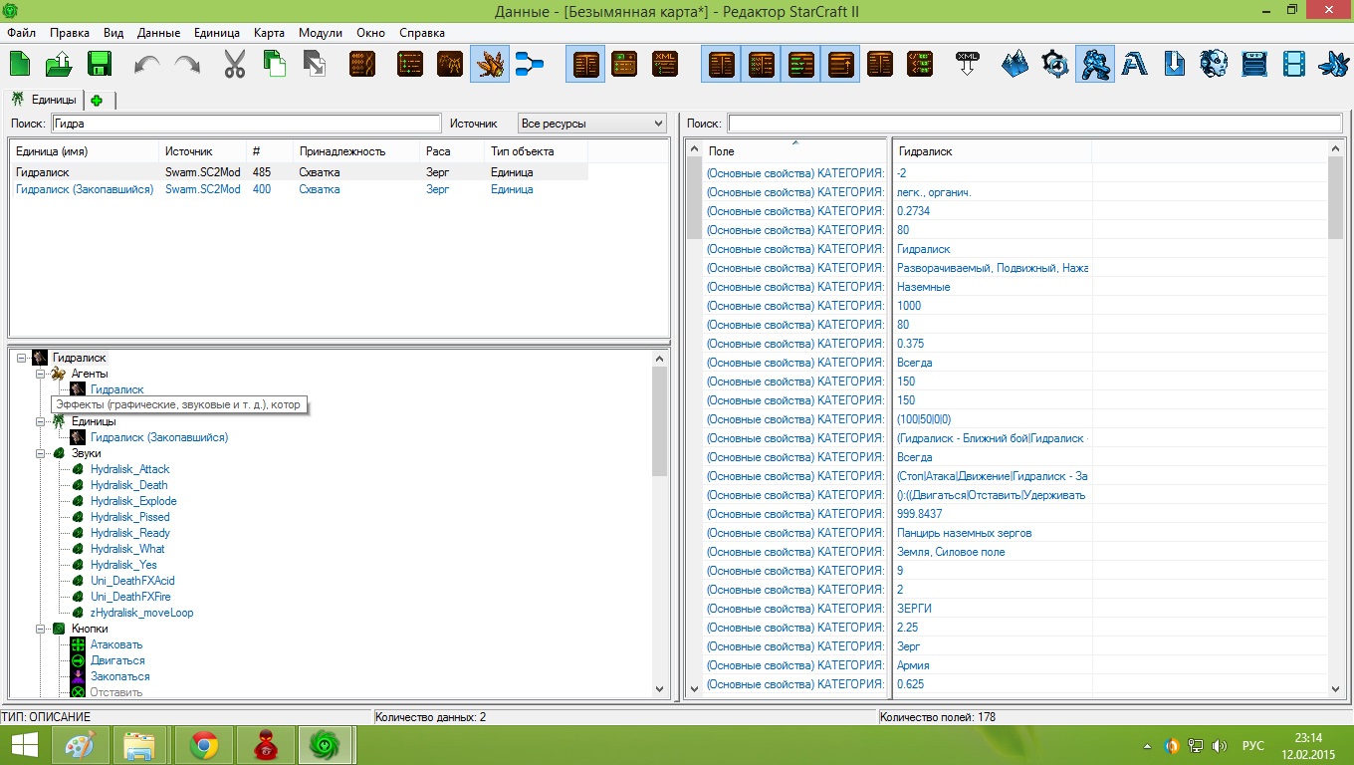Collapse the Звуки tree node

41,453
